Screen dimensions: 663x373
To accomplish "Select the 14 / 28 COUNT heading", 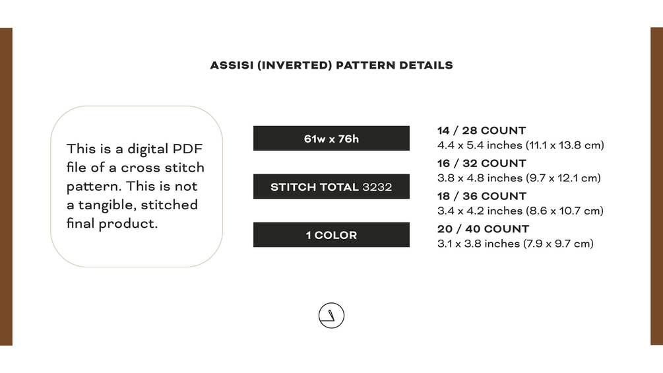I will pos(482,131).
